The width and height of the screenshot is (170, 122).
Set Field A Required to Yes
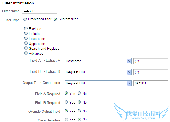click(x=66, y=94)
